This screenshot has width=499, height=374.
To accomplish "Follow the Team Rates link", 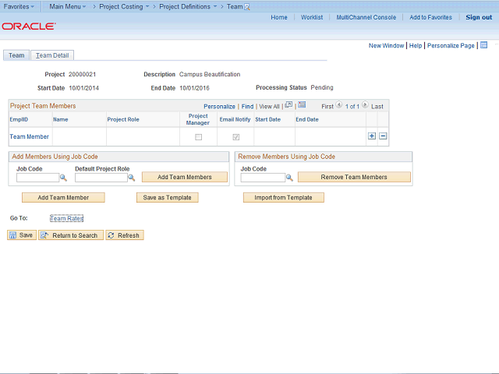I will 66,218.
